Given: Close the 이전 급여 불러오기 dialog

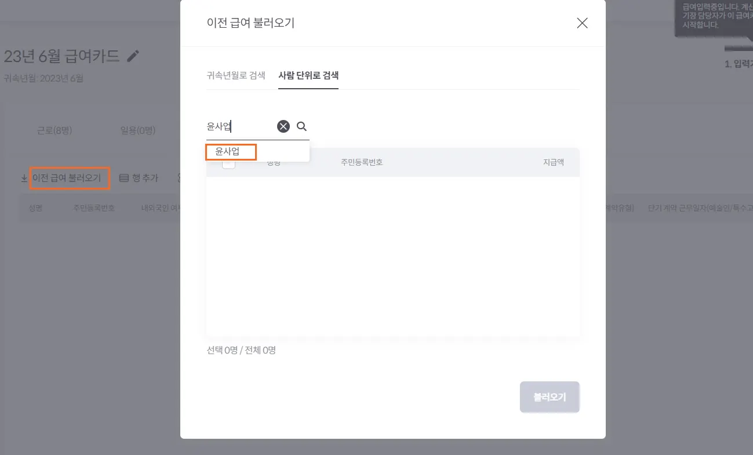Looking at the screenshot, I should pos(582,23).
